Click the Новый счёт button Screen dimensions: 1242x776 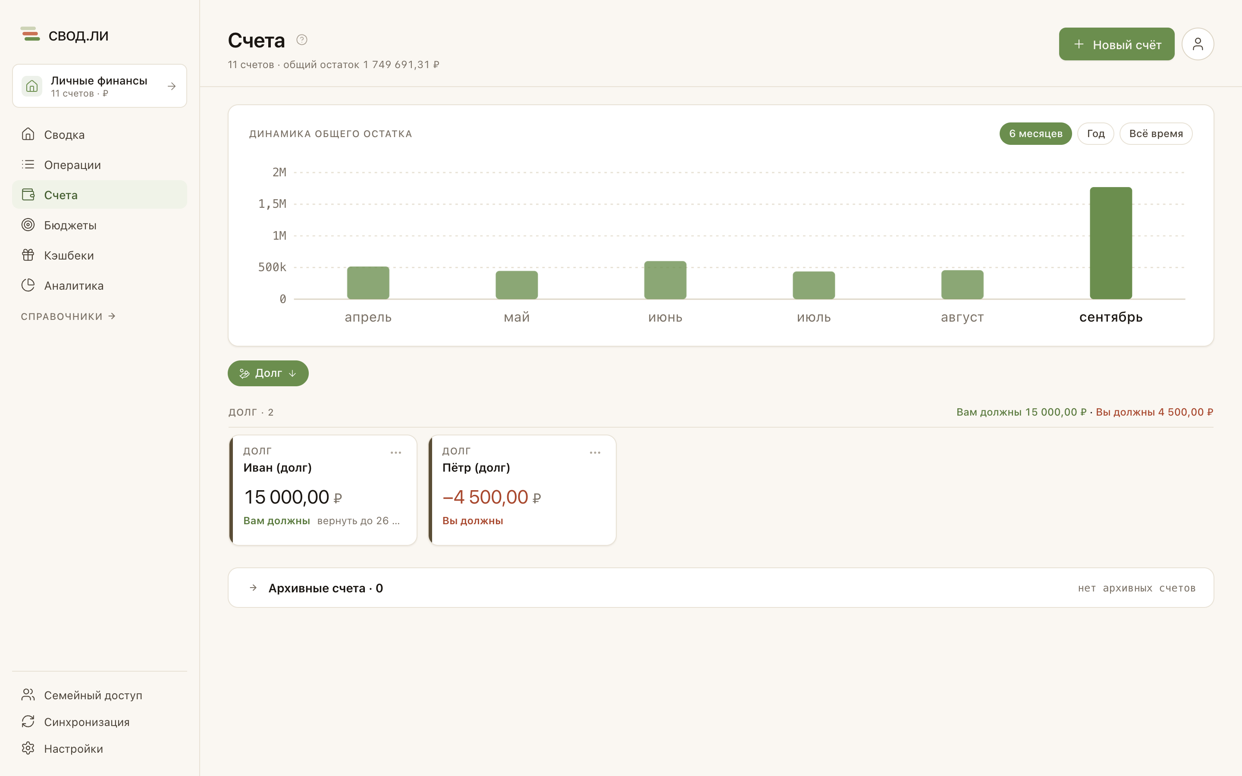(1116, 44)
